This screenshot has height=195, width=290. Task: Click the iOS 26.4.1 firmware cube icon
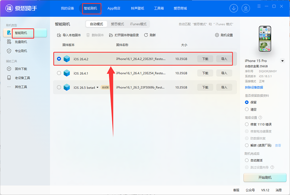pyautogui.click(x=67, y=73)
